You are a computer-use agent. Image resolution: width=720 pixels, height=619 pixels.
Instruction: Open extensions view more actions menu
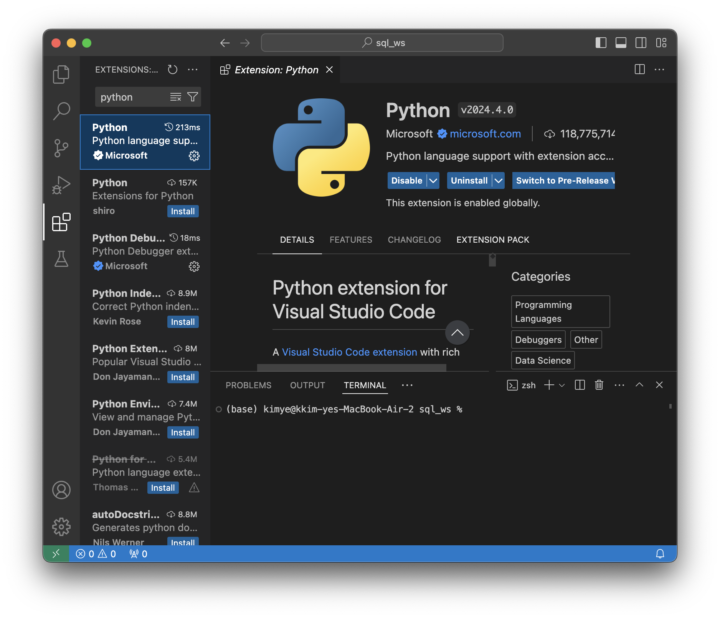tap(193, 70)
